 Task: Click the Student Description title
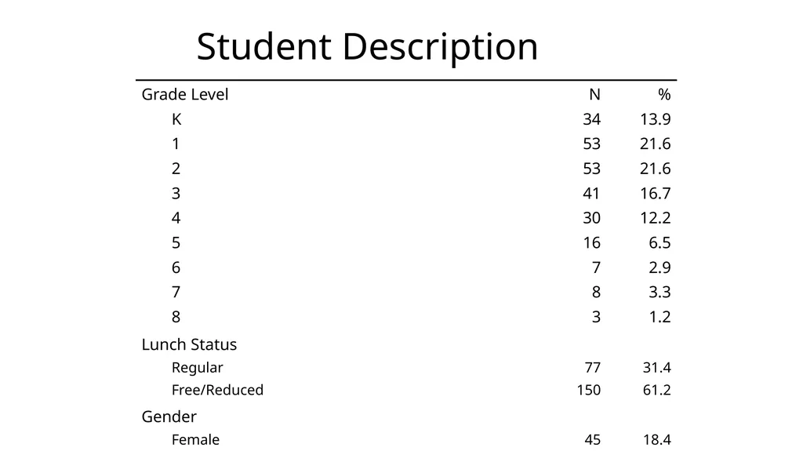pyautogui.click(x=367, y=47)
